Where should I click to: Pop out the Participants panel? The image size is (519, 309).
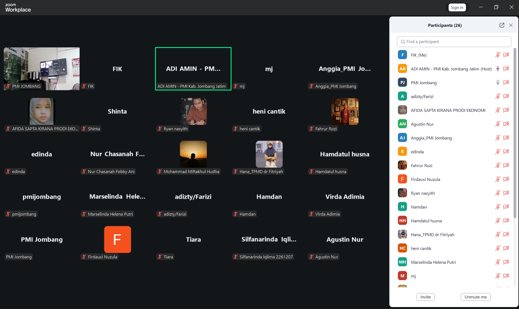tap(502, 25)
